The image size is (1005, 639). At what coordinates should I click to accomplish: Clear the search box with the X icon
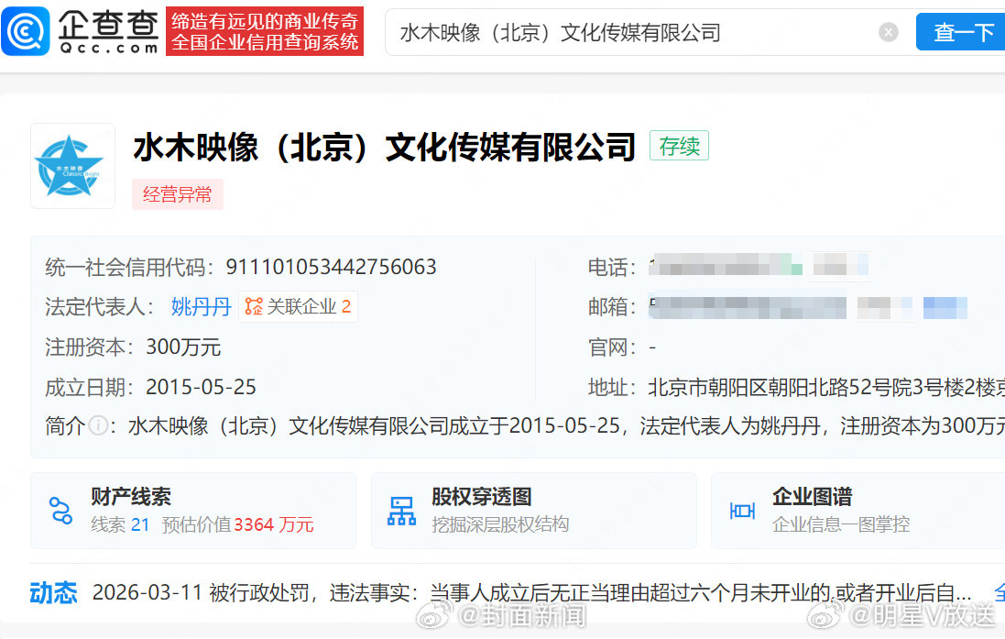[x=888, y=32]
